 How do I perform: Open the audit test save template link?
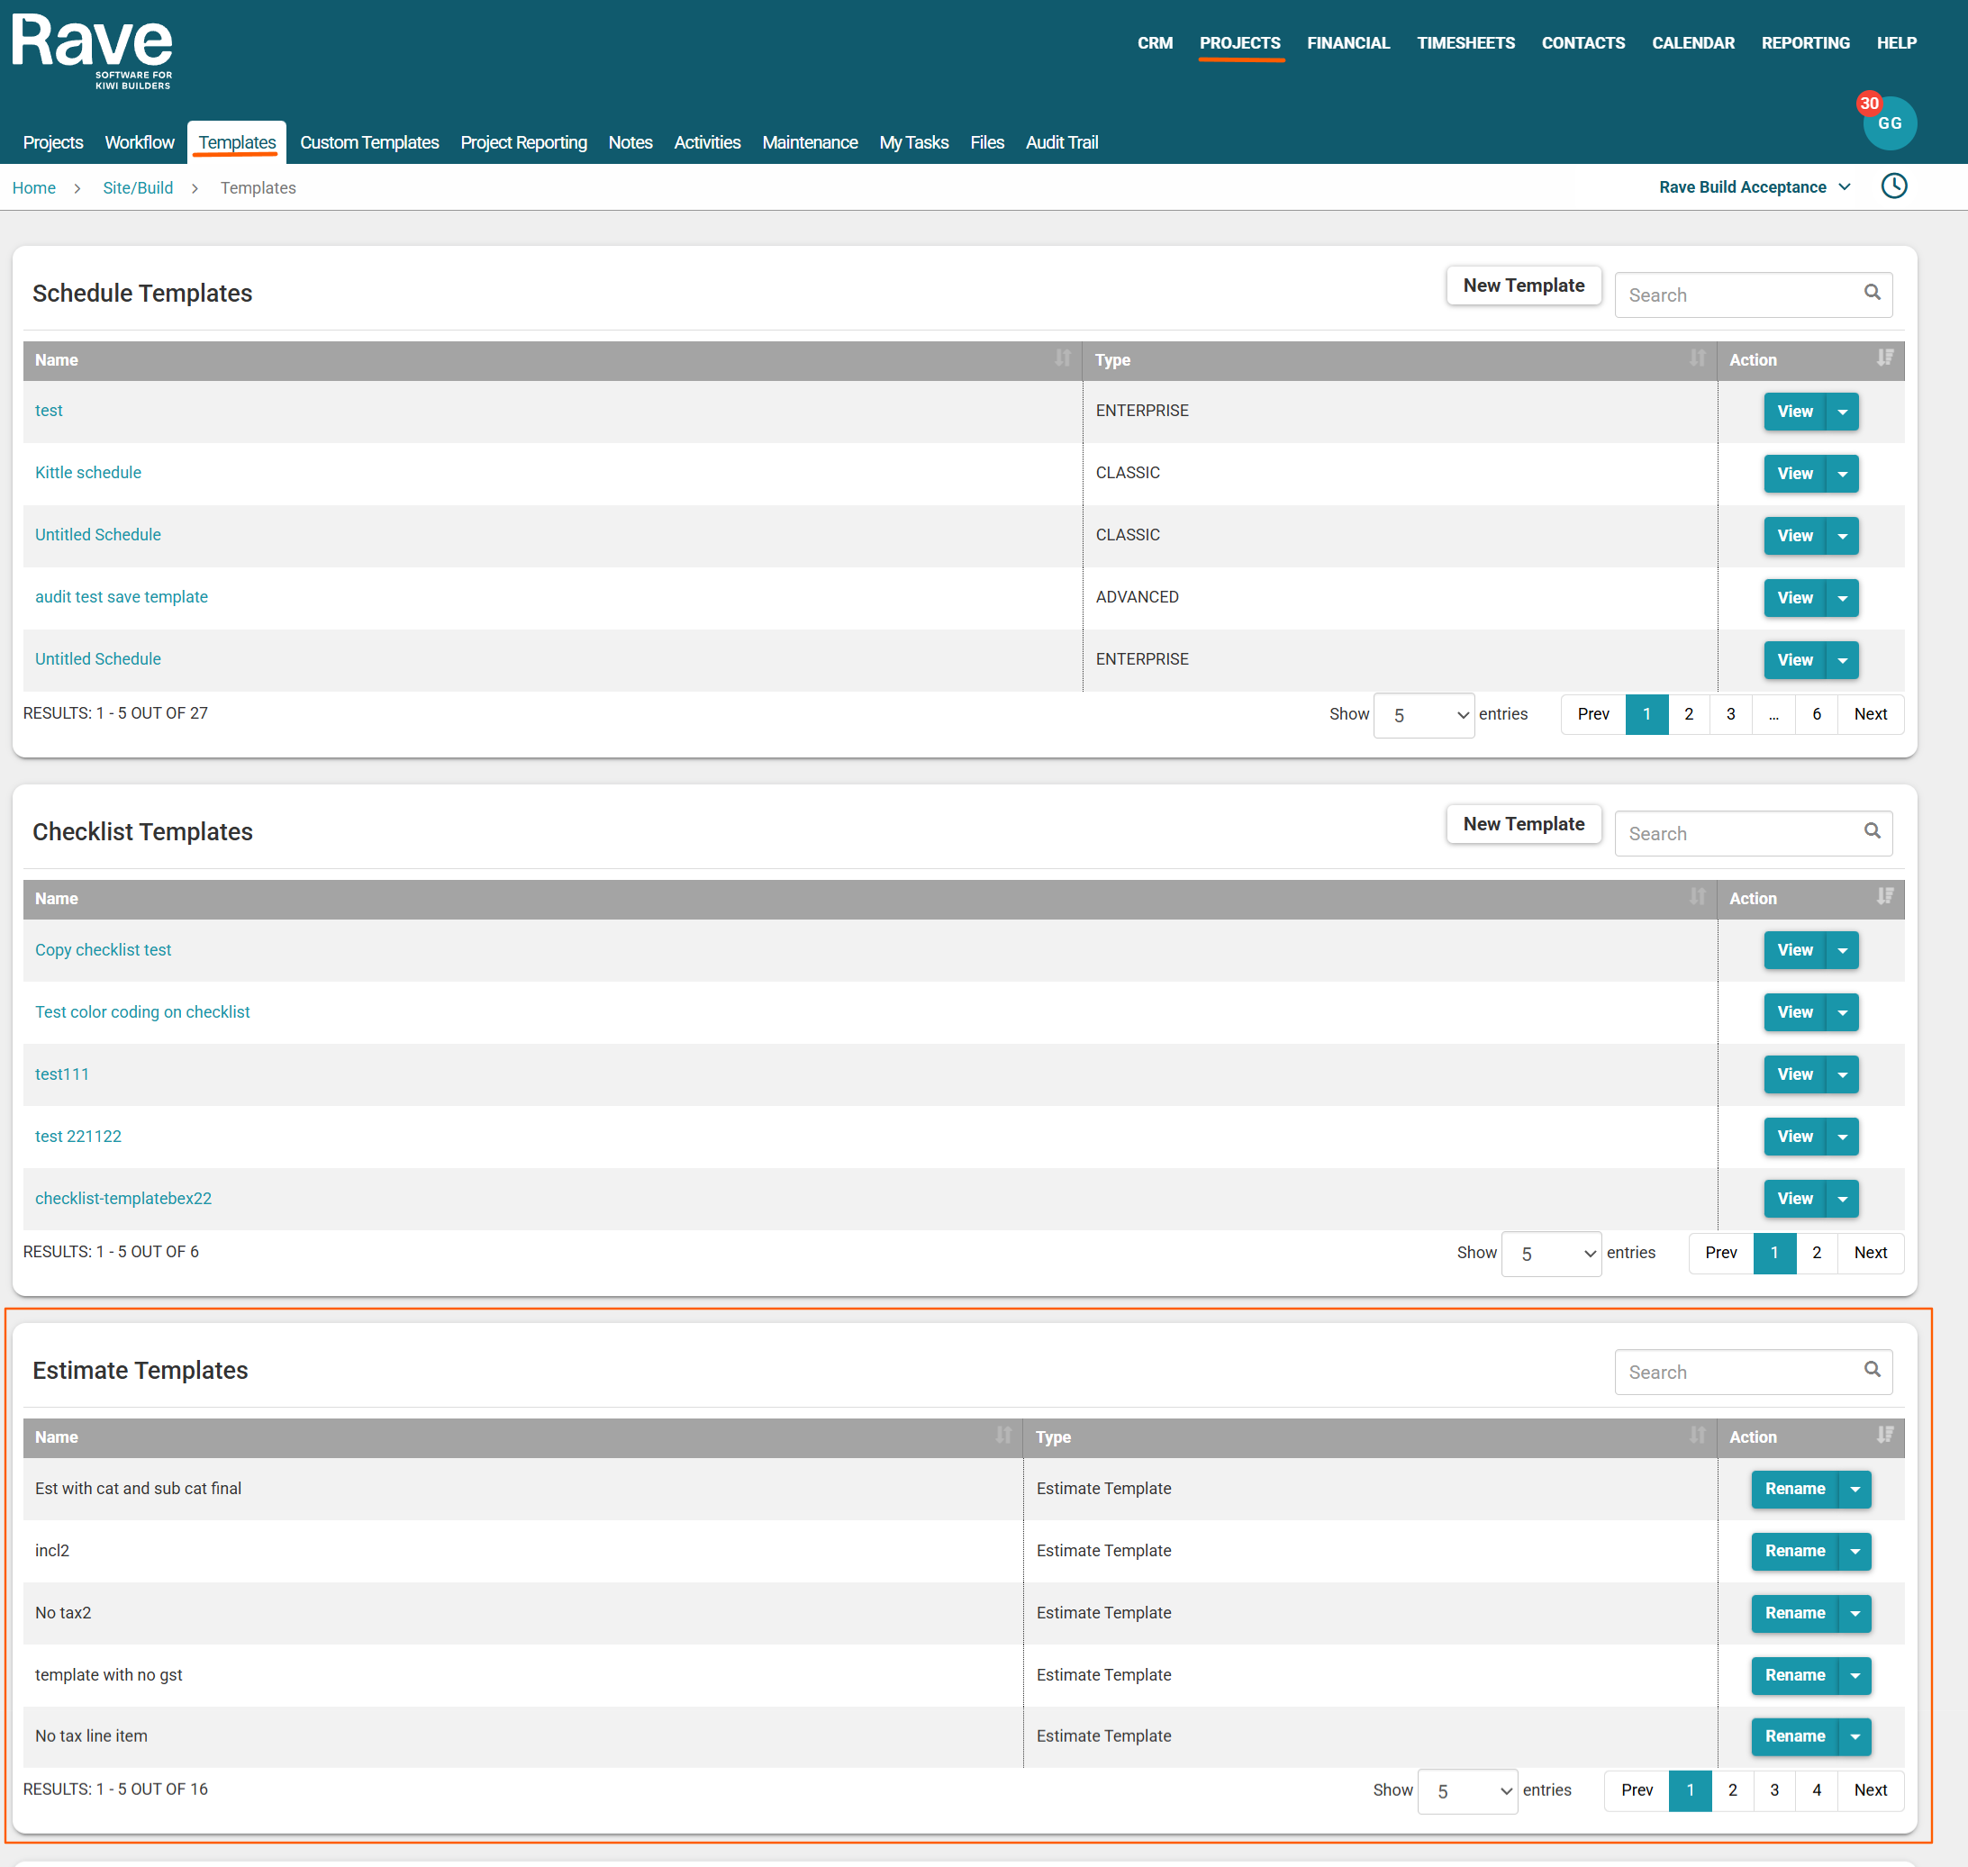coord(122,596)
